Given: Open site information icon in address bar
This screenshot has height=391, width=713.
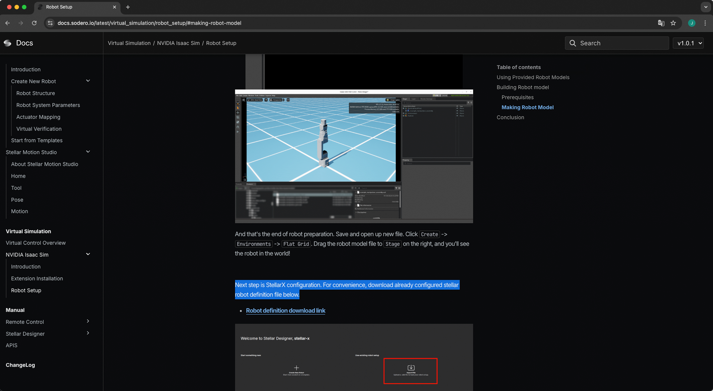Looking at the screenshot, I should tap(50, 23).
